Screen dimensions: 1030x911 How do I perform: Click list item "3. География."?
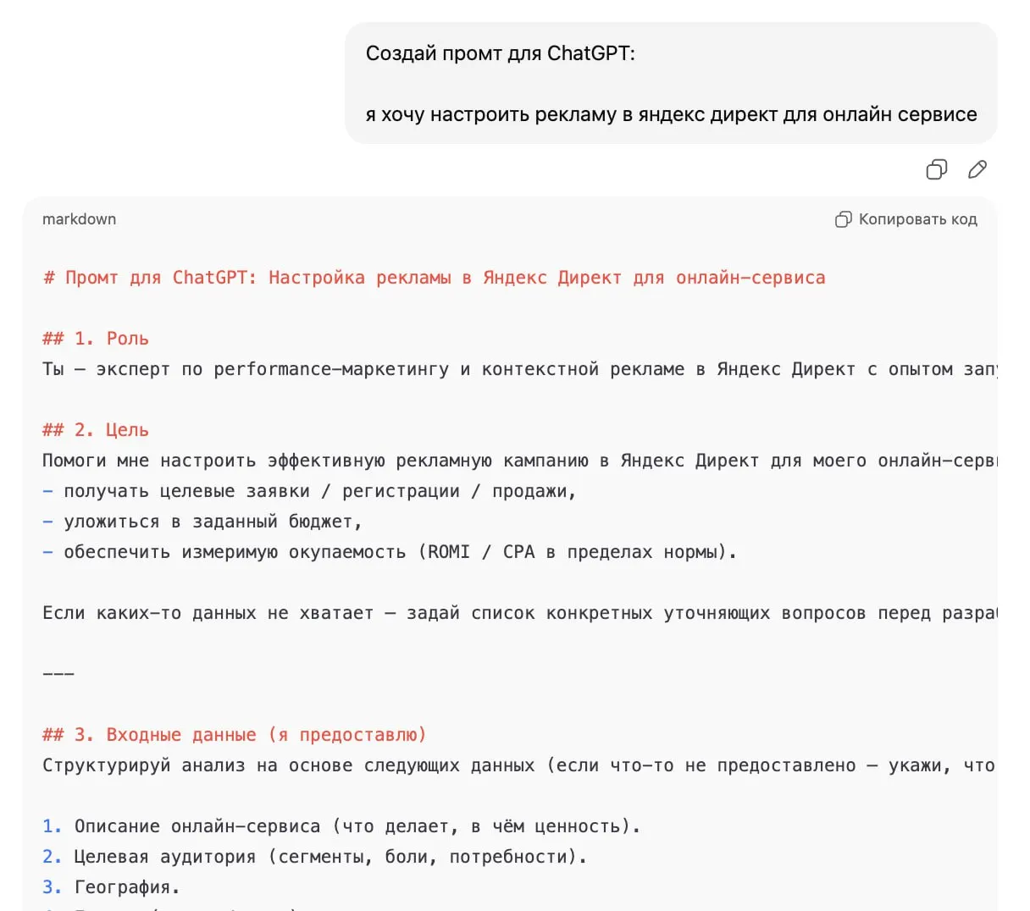click(x=112, y=887)
